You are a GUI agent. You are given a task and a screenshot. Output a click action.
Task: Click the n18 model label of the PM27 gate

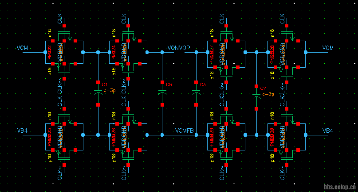pos(212,33)
